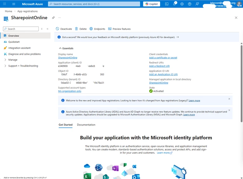
Task: Click Add a certificate or secret
Action: pos(163,58)
